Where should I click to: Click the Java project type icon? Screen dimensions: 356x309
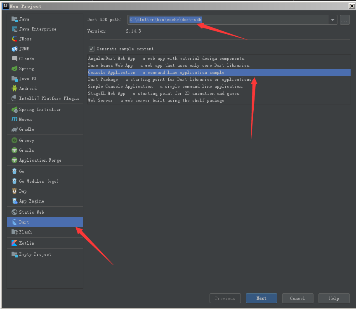tap(14, 19)
